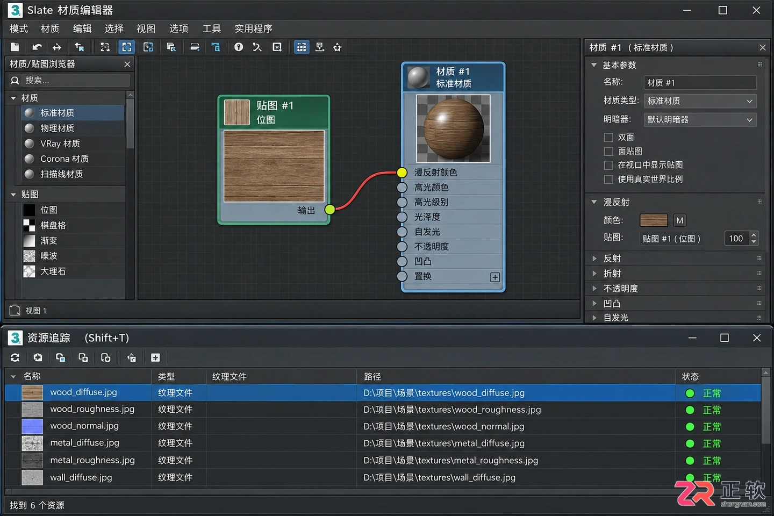Viewport: 774px width, 516px height.
Task: Open the 模式 menu
Action: tap(19, 28)
